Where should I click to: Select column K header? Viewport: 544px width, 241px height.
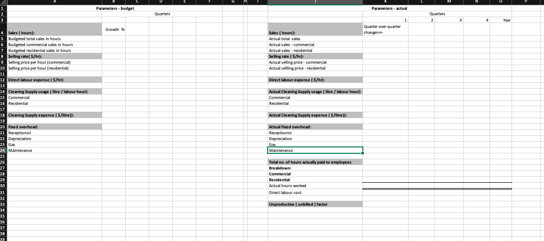[385, 2]
